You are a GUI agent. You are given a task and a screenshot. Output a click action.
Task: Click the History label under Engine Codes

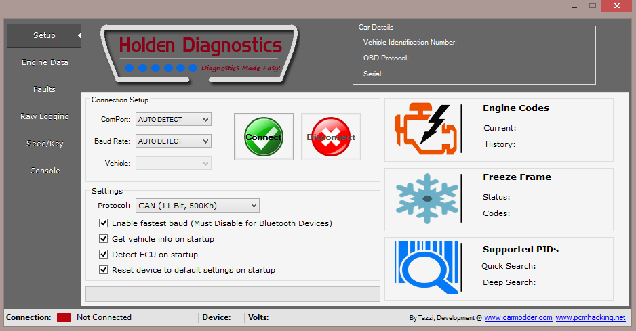point(500,144)
